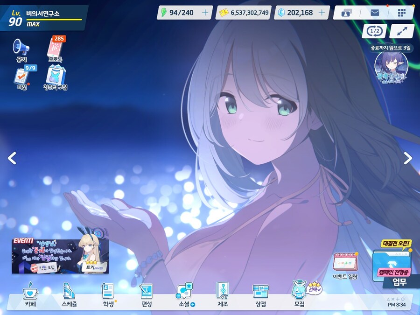
Task: Tap the 선택 selection ticket bubble
Action: coord(315,288)
